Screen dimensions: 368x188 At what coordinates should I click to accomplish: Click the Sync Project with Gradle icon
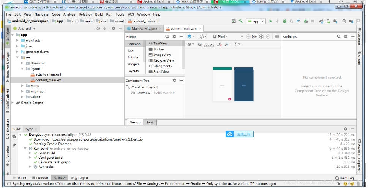tap(321, 21)
